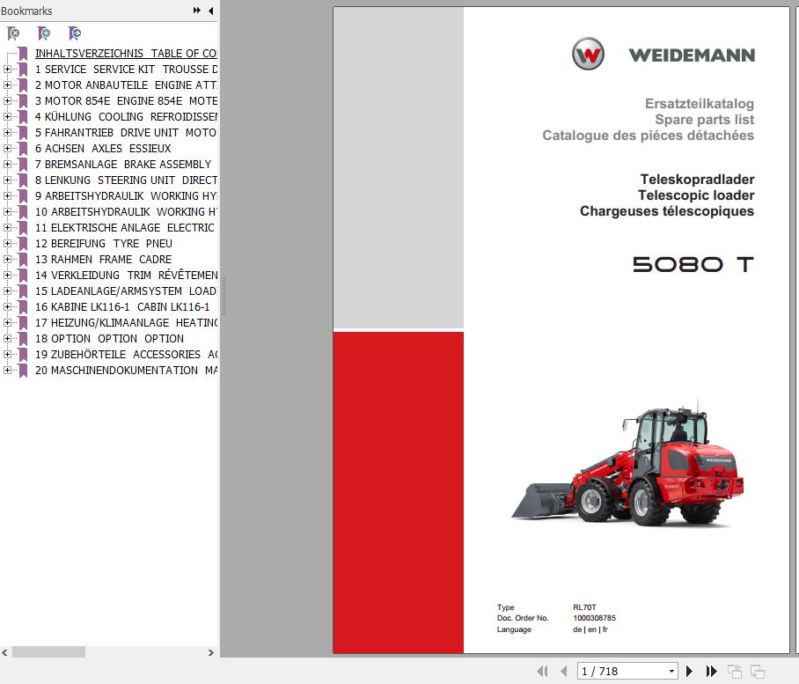The height and width of the screenshot is (684, 799).
Task: Select bookmark 13 RAHMEN FRAME CADRE
Action: click(x=104, y=260)
